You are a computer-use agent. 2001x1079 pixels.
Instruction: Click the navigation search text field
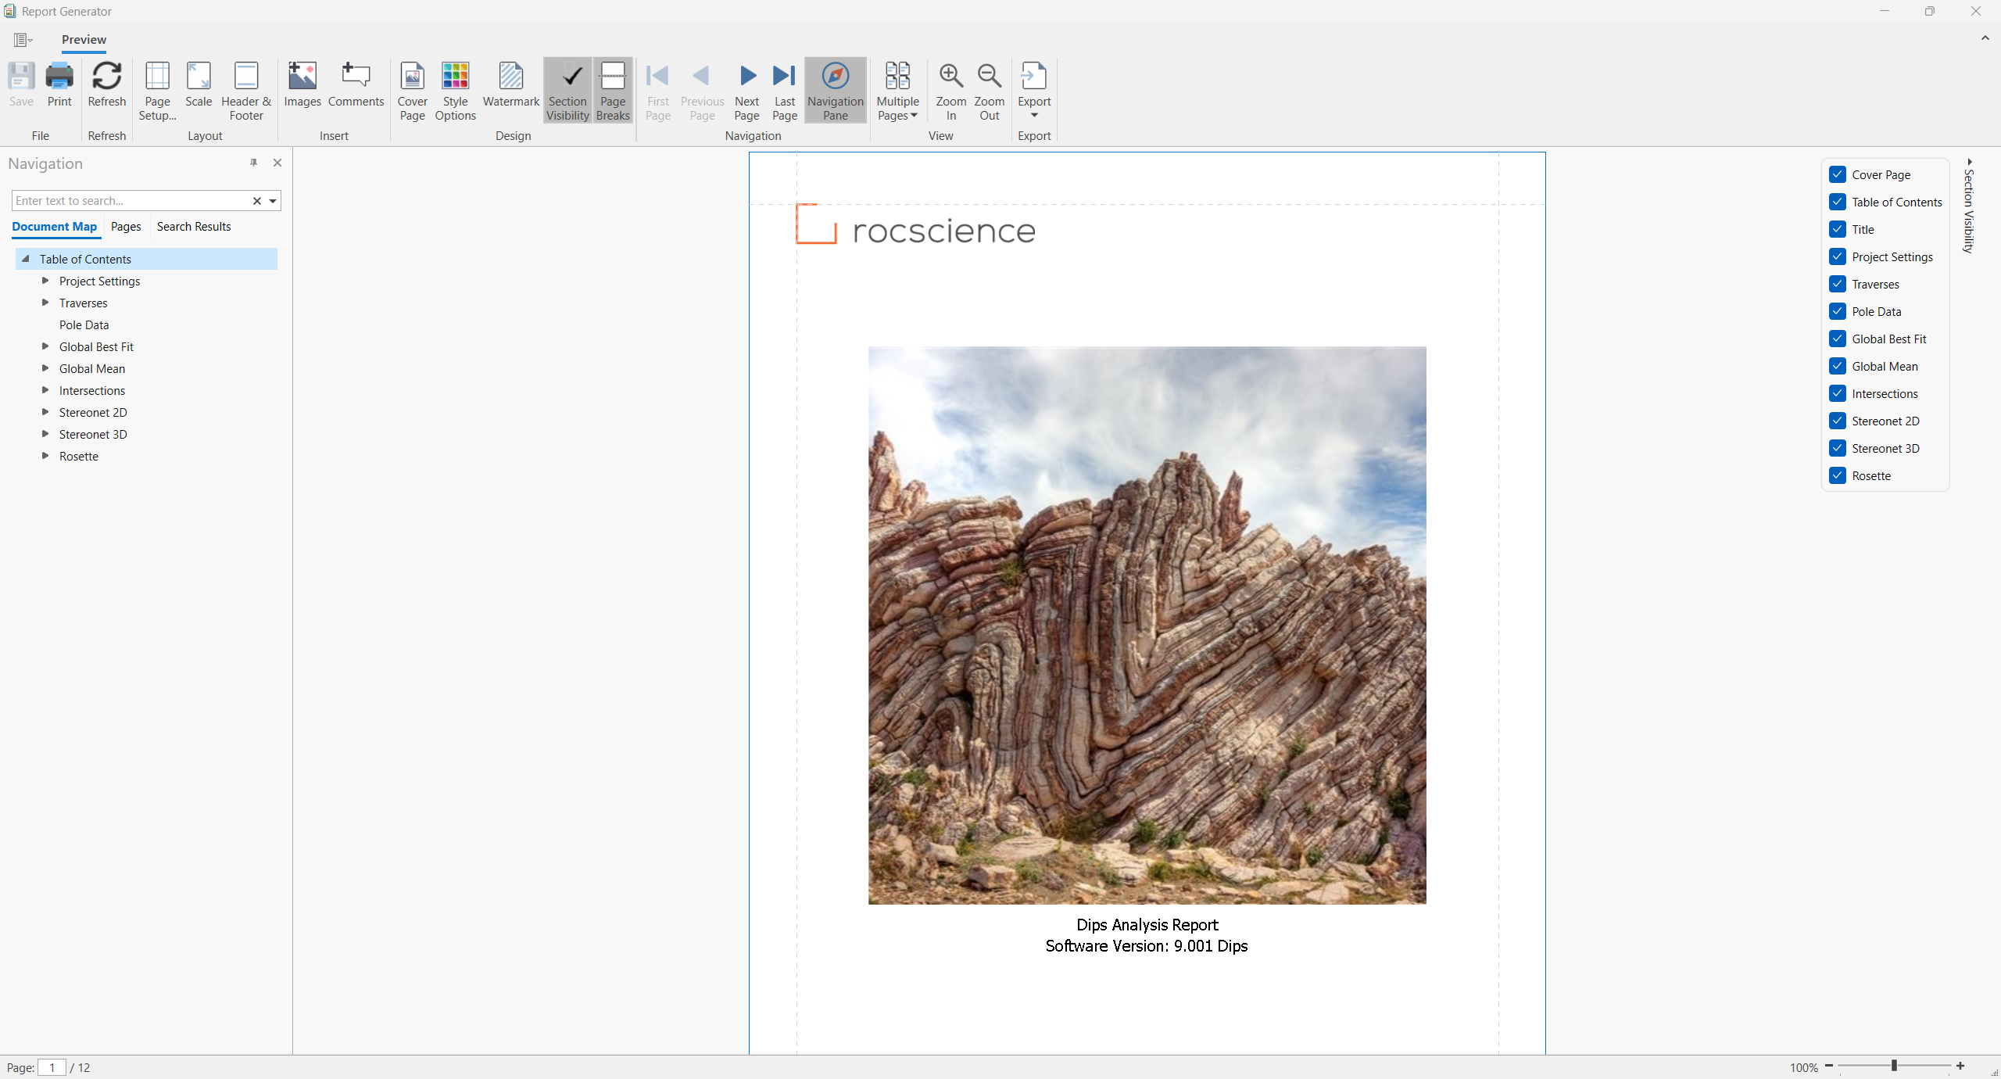tap(129, 201)
